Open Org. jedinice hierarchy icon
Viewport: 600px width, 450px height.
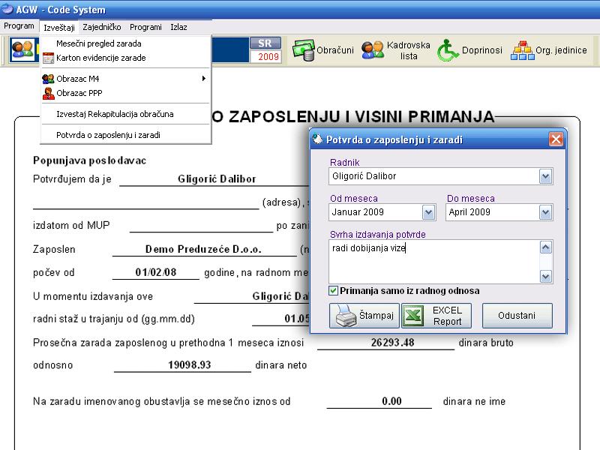coord(521,50)
